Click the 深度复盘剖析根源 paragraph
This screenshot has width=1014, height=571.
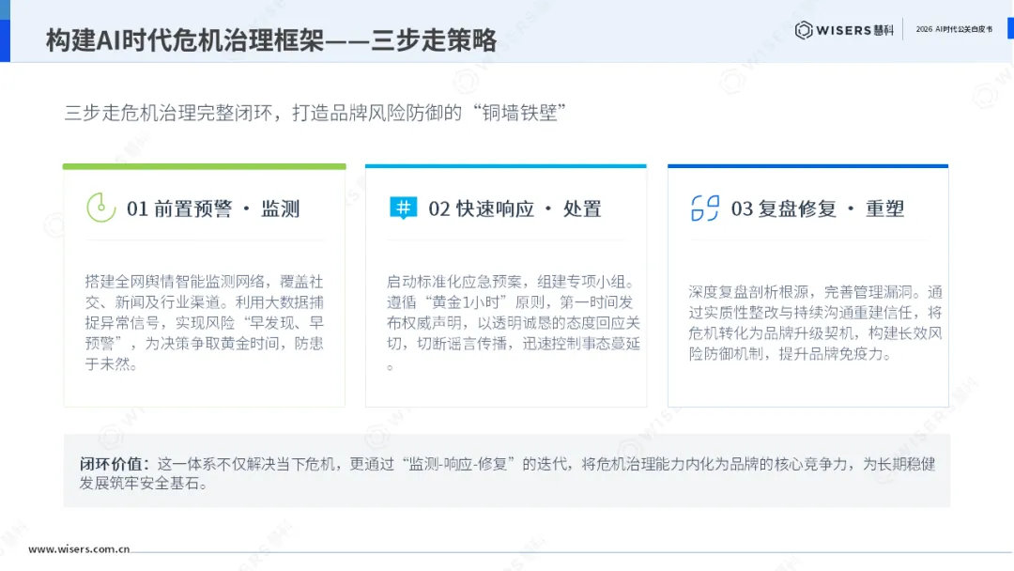tap(815, 323)
